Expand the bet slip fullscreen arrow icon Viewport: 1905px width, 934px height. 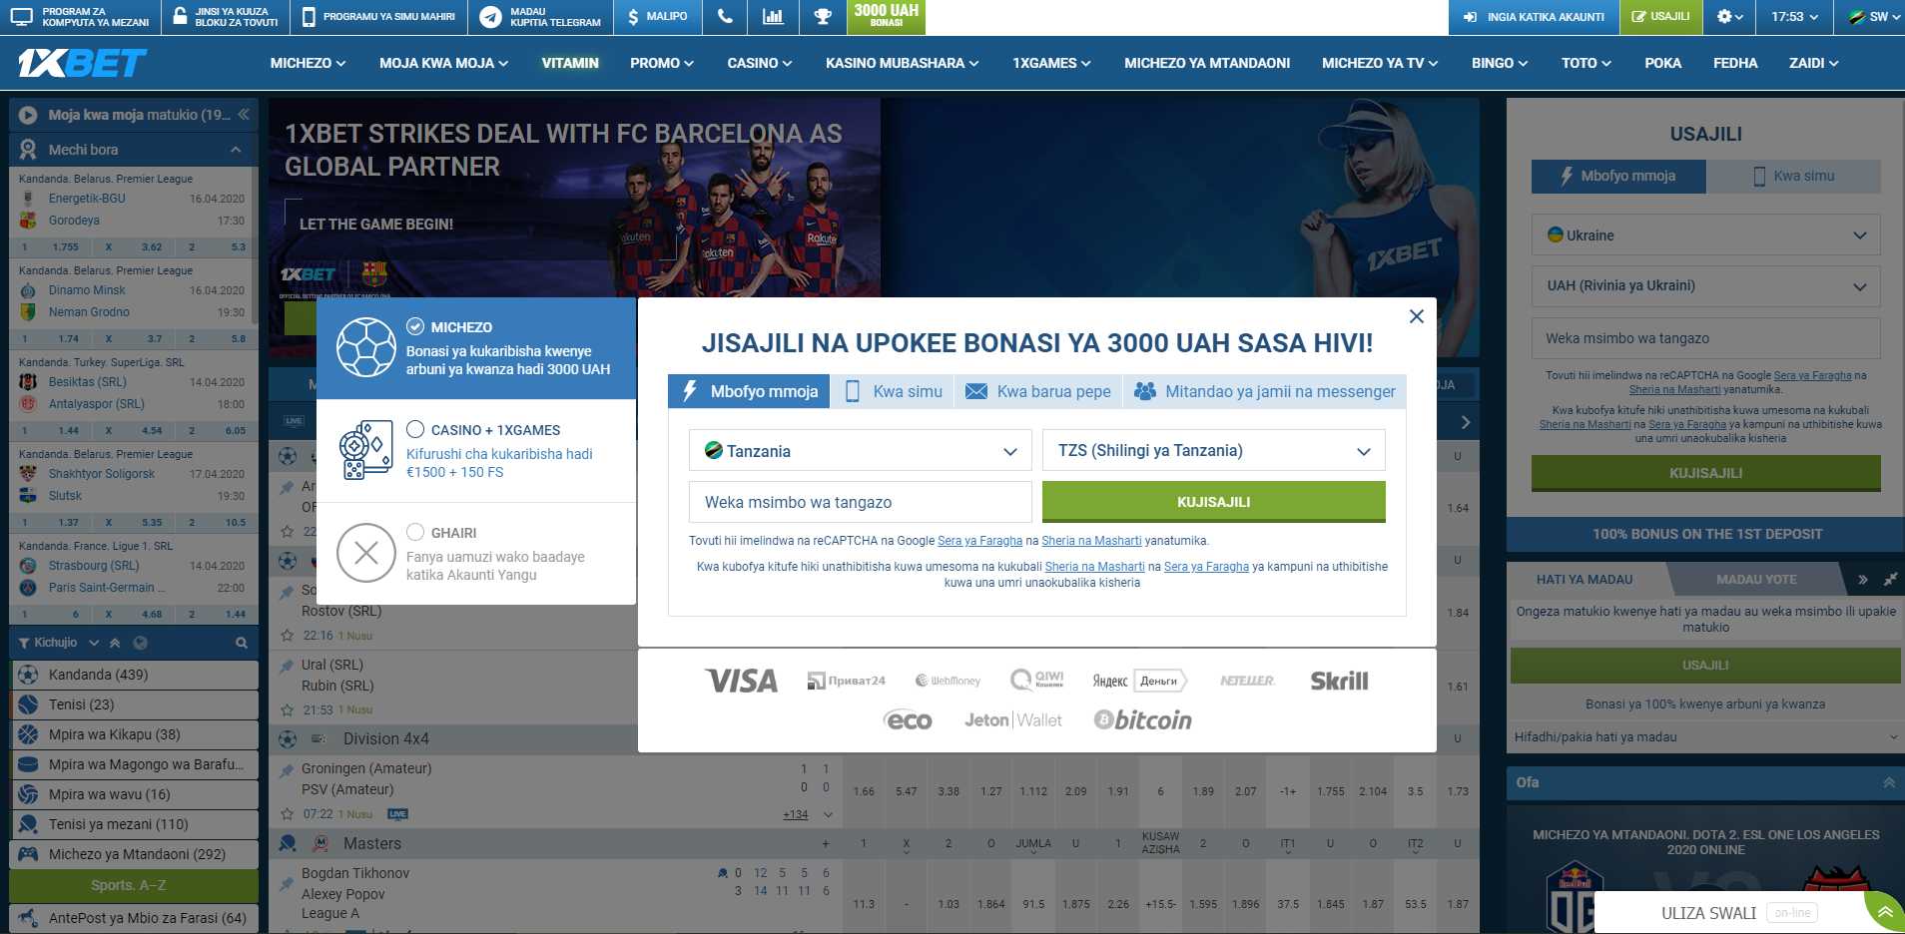coord(1890,579)
